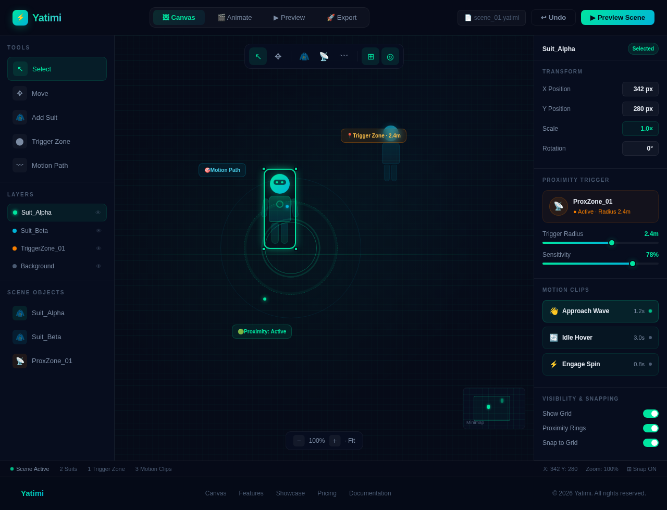Click the Preview Scene button
Viewport: 667px width, 510px height.
[617, 18]
